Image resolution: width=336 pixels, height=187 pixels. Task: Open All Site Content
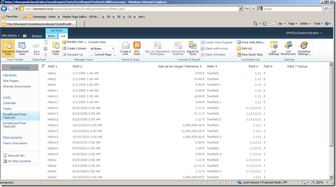(17, 161)
